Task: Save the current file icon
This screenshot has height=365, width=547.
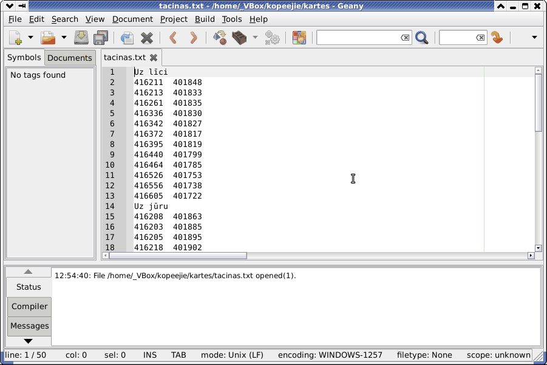Action: (81, 38)
